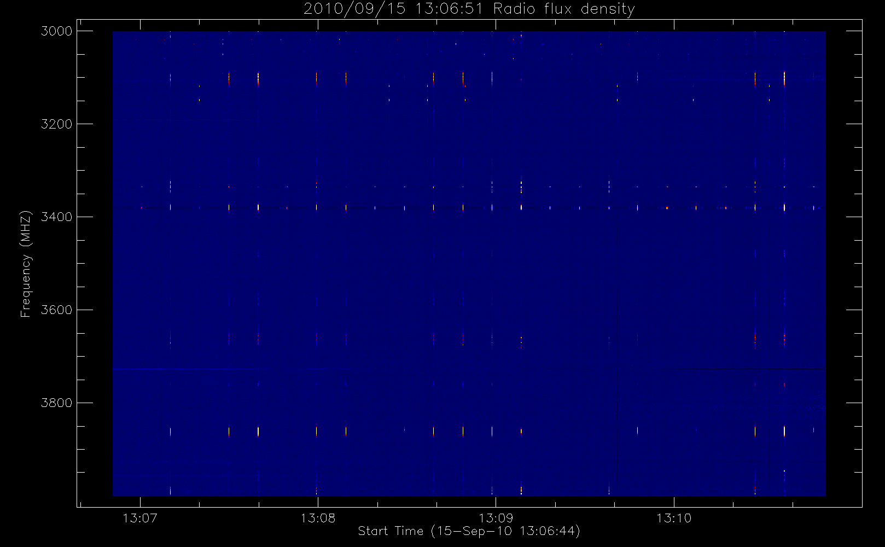
Task: Click the 13:09 time tick label
Action: 496,518
